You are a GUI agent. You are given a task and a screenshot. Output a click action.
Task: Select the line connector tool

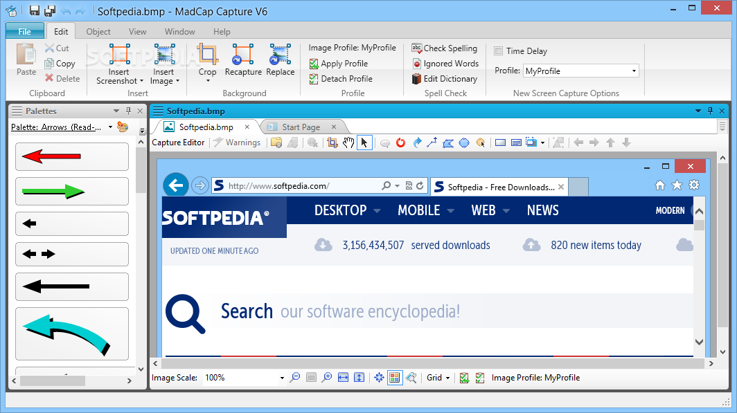coord(432,143)
